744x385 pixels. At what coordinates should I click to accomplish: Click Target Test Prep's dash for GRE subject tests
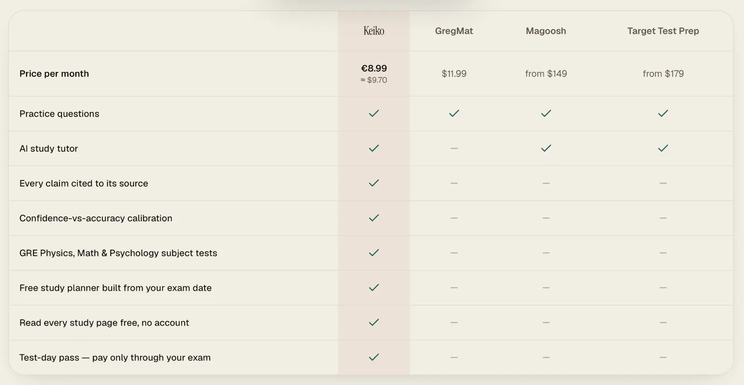pyautogui.click(x=663, y=253)
